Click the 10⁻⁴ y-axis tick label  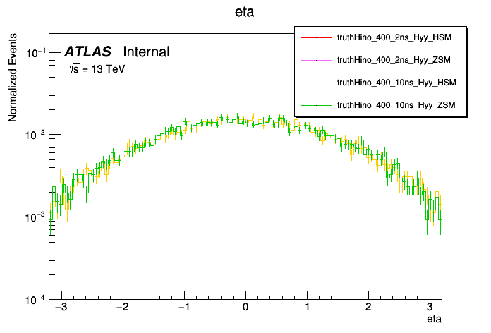tap(35, 299)
